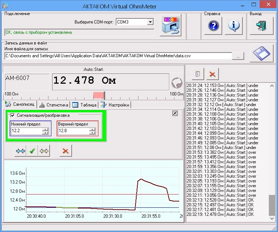Open help with the question mark button
278x232 pixels.
[x=213, y=26]
